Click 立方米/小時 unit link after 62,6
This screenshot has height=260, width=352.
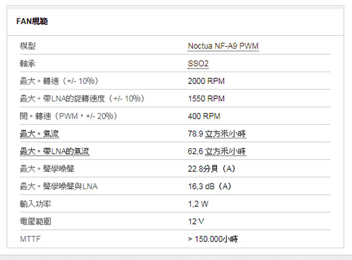[x=225, y=151]
